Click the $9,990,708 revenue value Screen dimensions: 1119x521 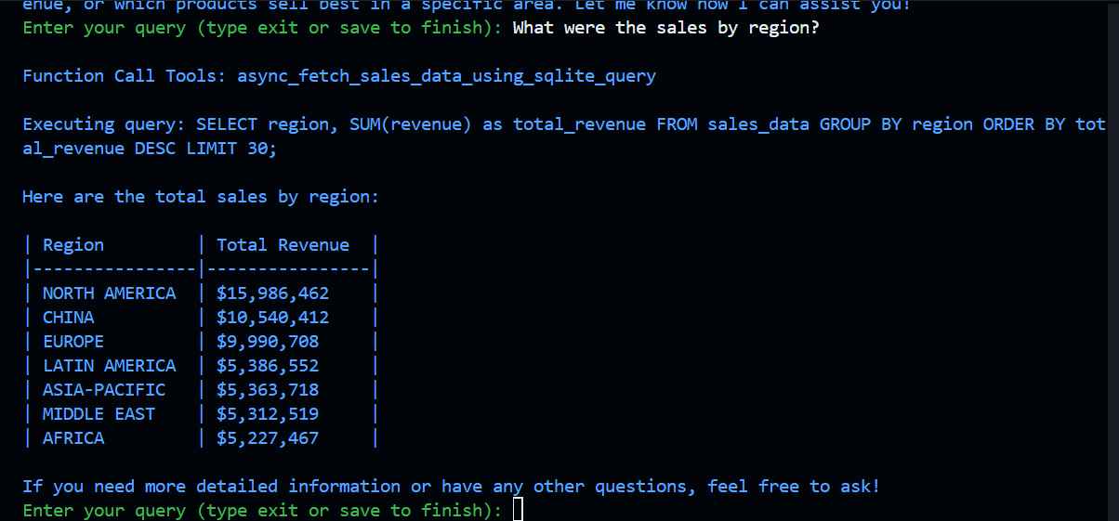[268, 342]
